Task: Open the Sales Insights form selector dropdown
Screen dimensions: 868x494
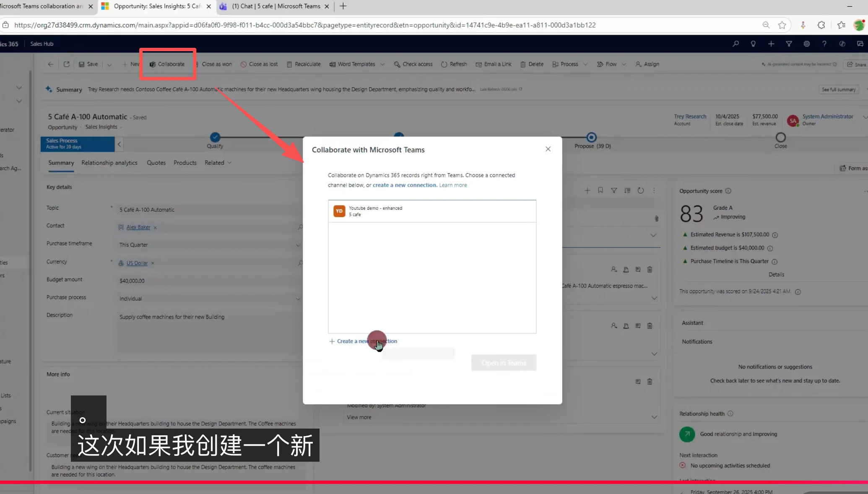Action: click(104, 127)
